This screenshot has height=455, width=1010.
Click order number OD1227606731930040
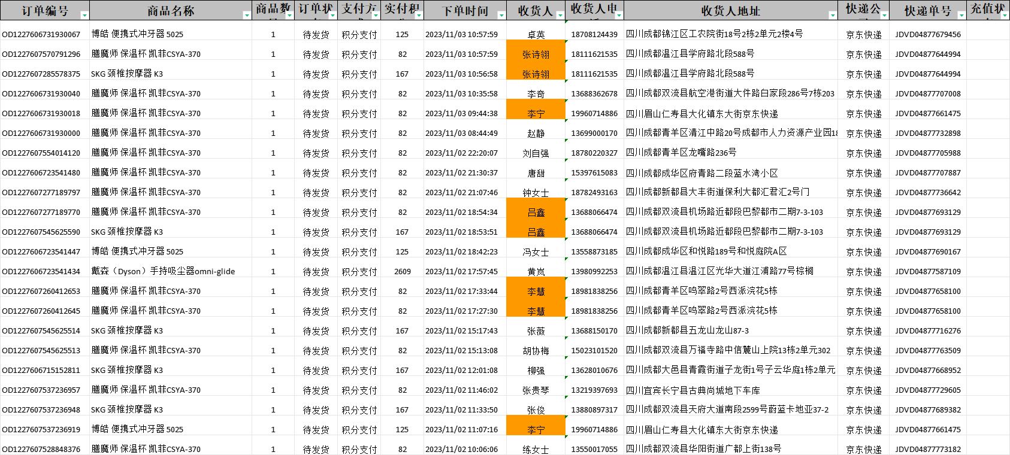[x=41, y=94]
